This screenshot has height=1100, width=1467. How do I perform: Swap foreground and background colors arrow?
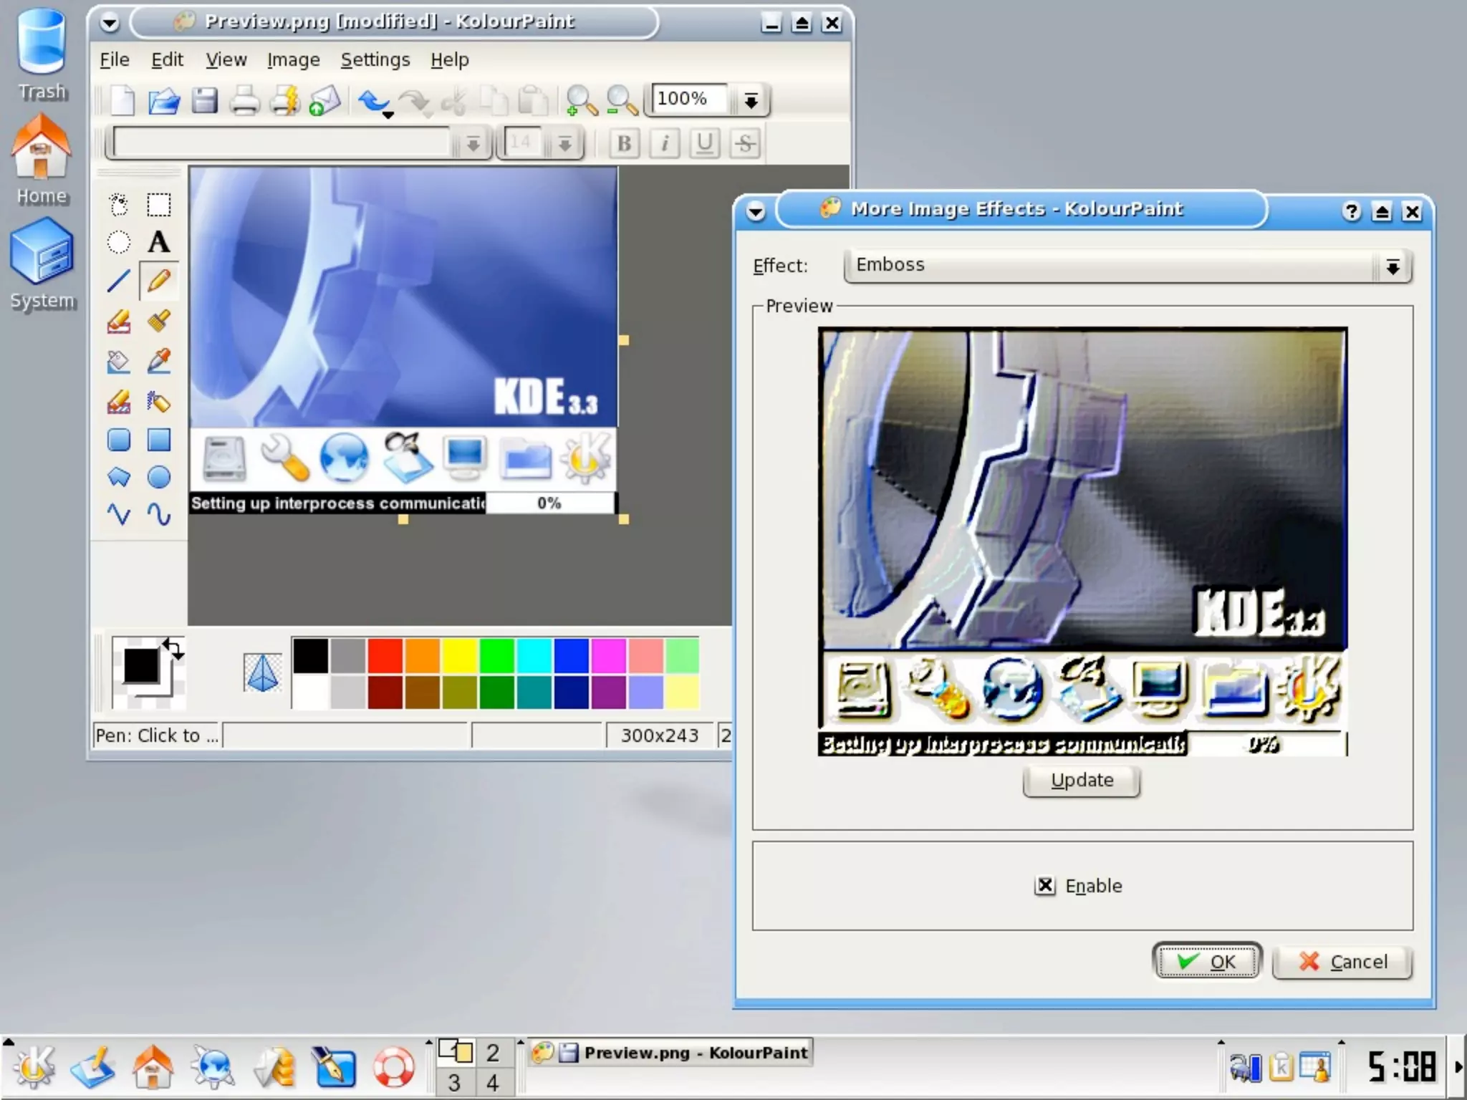(173, 649)
